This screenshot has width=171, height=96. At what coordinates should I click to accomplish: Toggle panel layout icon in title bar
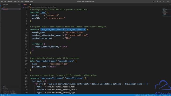[155, 1]
